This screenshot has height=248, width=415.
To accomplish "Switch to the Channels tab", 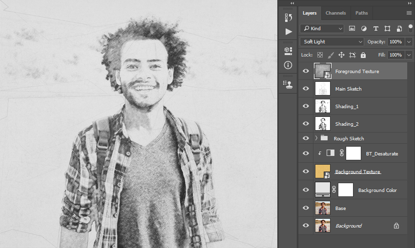I will [x=335, y=13].
